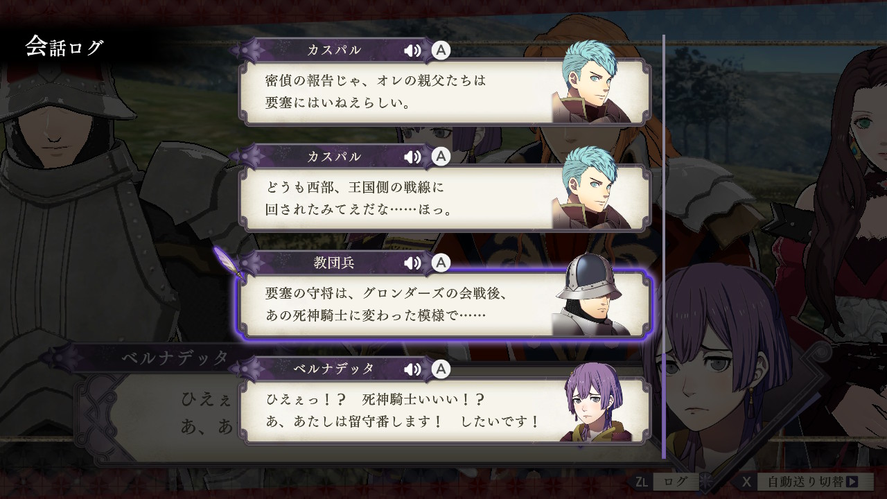Click the helmeted 教団兵 portrait
The image size is (887, 499).
[x=590, y=295]
